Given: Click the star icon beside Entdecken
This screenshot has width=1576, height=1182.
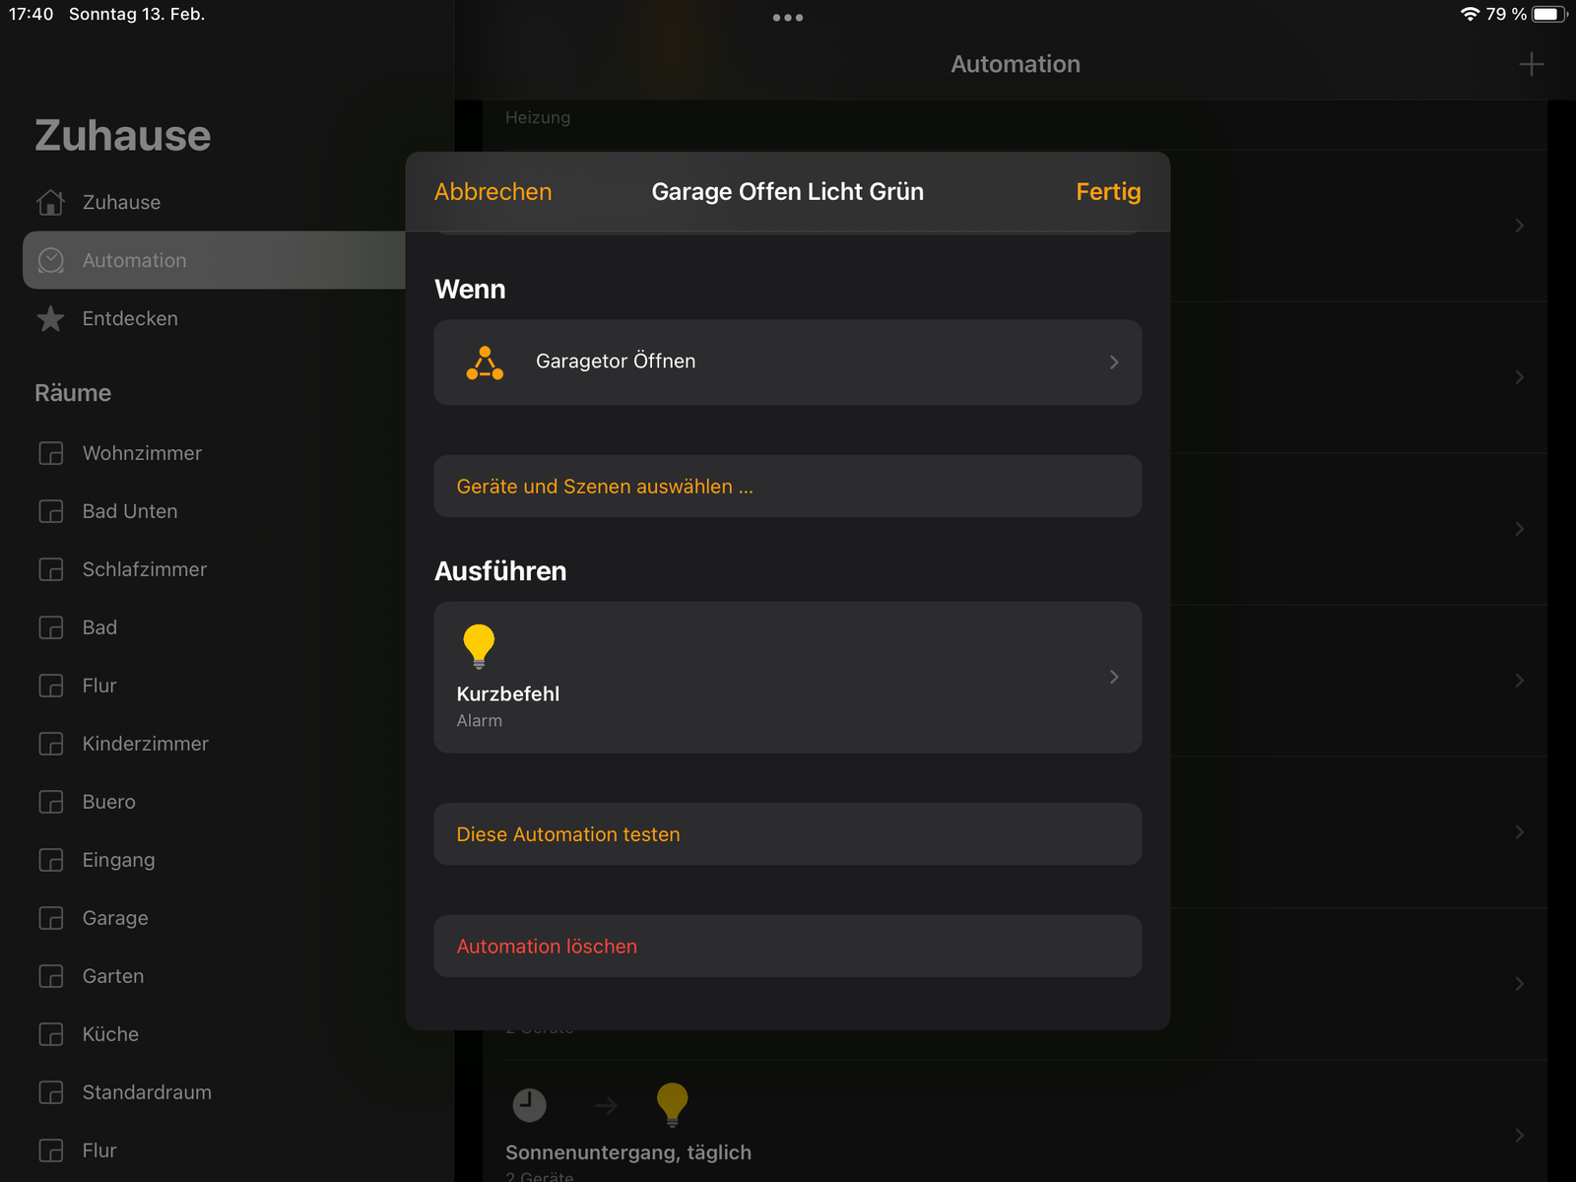Looking at the screenshot, I should [x=51, y=319].
